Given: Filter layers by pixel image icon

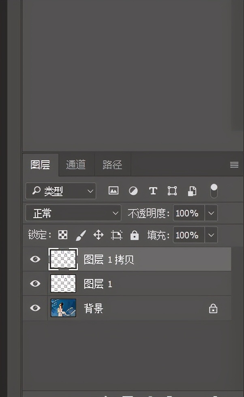Looking at the screenshot, I should click(x=113, y=191).
